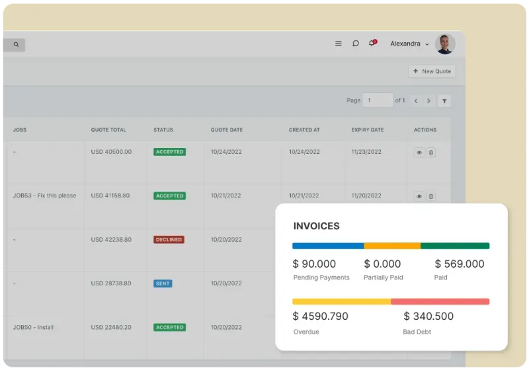The height and width of the screenshot is (370, 529).
Task: Click ACCEPTED badge for USD 41158.80
Action: (170, 196)
